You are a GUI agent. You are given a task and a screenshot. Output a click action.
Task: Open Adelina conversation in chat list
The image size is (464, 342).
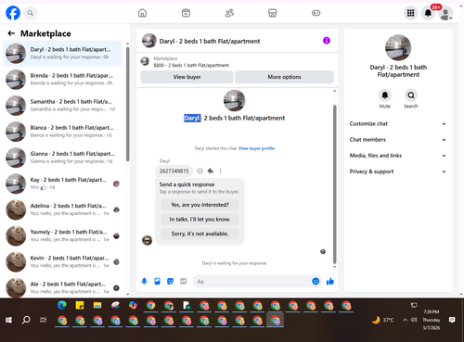62,209
